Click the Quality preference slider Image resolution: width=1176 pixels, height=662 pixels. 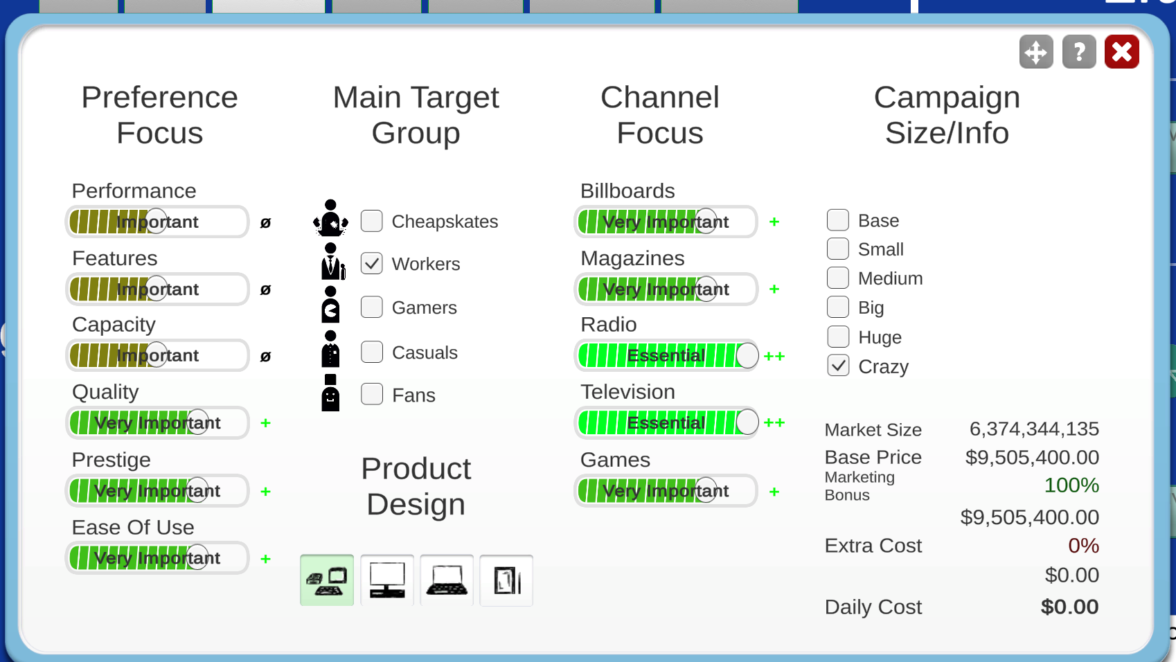tap(157, 422)
